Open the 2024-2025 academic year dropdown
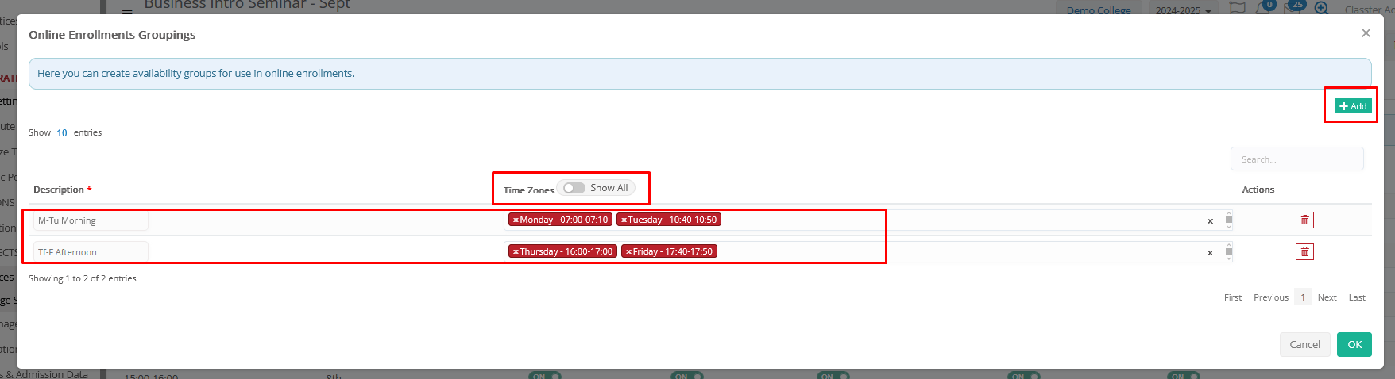 [x=1183, y=10]
